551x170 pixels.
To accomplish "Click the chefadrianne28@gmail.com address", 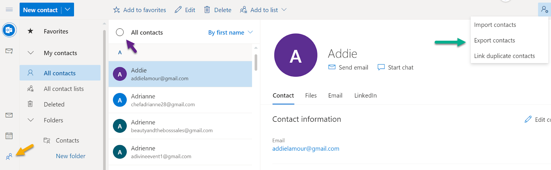I will pos(163,104).
